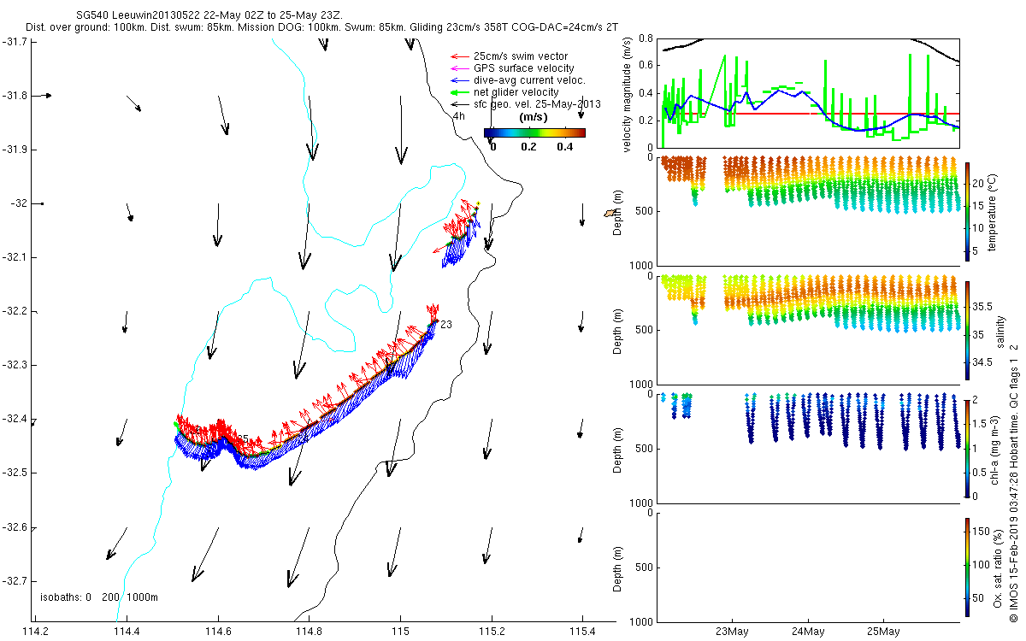Click the velocity magnitude (m/s) axis label
Viewport: 1026px width, 641px height.
pyautogui.click(x=628, y=94)
